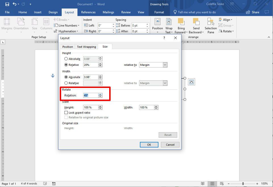This screenshot has height=187, width=273.
Task: Collapse the ribbon with the chevron
Action: [269, 37]
